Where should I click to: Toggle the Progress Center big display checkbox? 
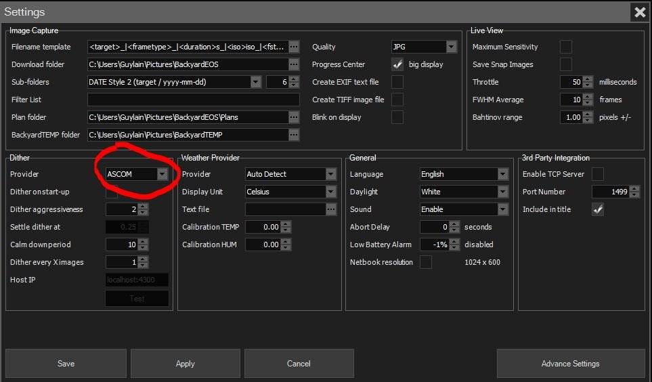(397, 64)
